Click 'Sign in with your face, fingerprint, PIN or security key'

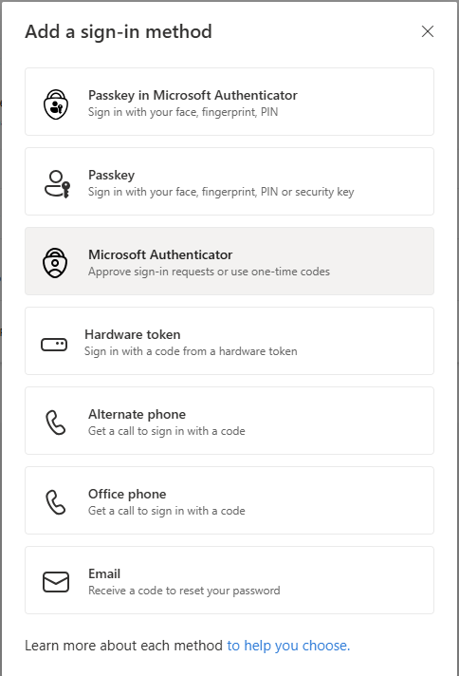coord(221,192)
